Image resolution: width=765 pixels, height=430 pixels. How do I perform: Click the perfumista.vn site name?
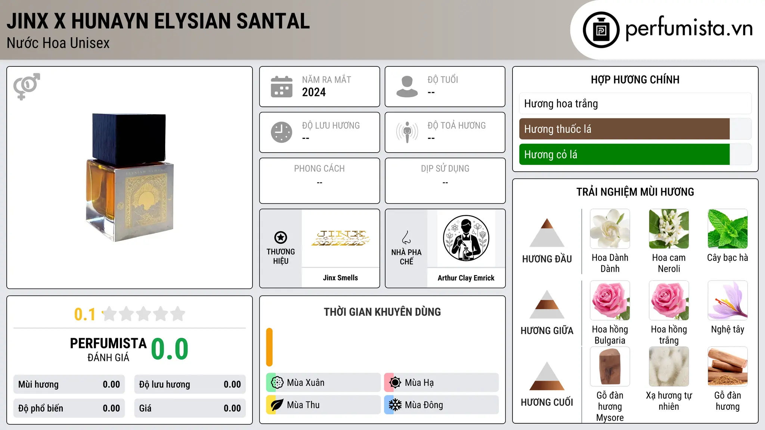tap(689, 28)
